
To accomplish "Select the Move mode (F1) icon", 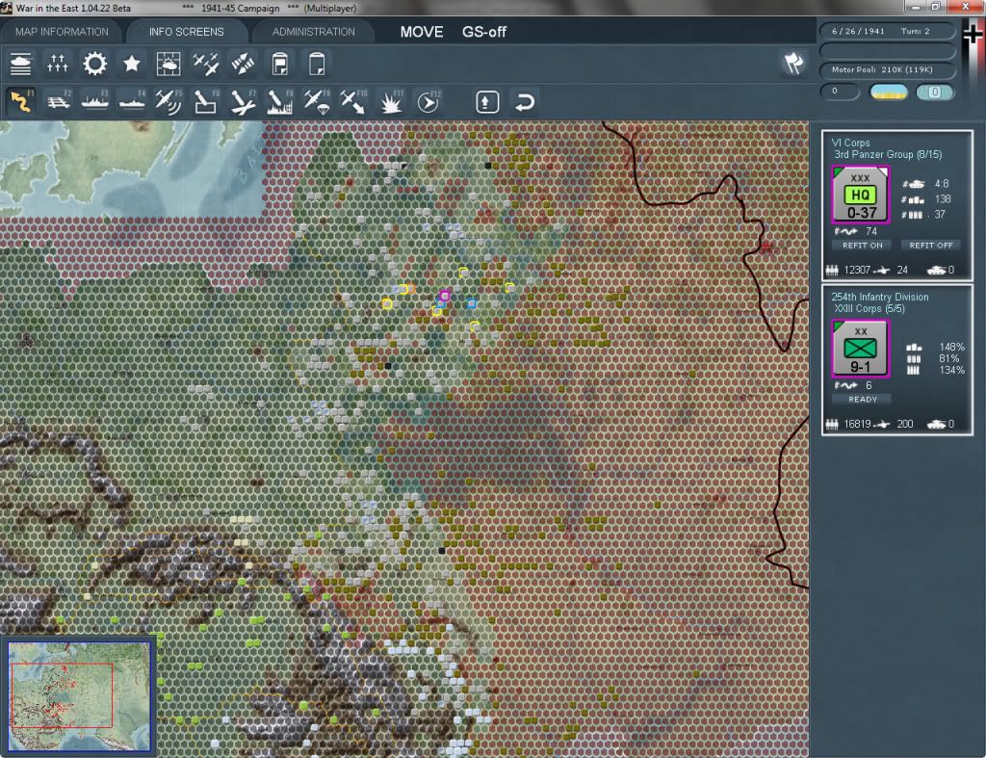I will click(x=21, y=101).
